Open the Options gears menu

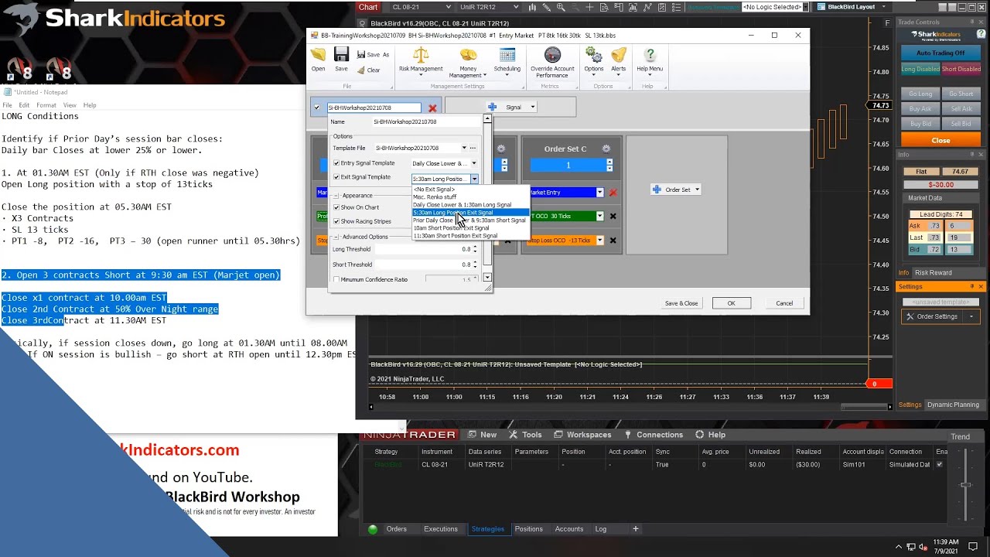[594, 60]
